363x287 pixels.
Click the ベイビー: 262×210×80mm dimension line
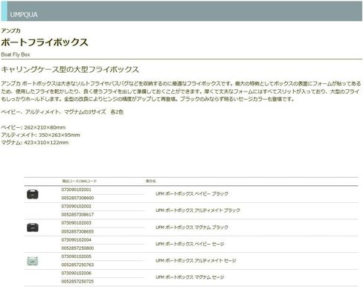(33, 127)
